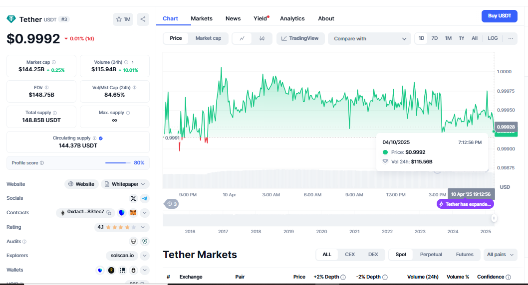
Task: Expand Explorers list chevron
Action: tap(144, 256)
